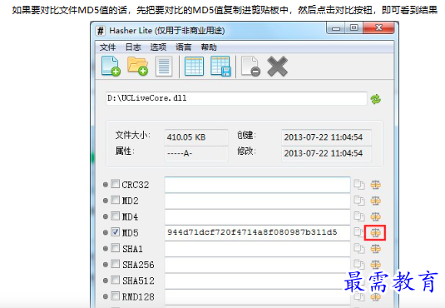Compare SHA256 hash using scale icon
Image resolution: width=445 pixels, height=308 pixels.
tap(375, 265)
